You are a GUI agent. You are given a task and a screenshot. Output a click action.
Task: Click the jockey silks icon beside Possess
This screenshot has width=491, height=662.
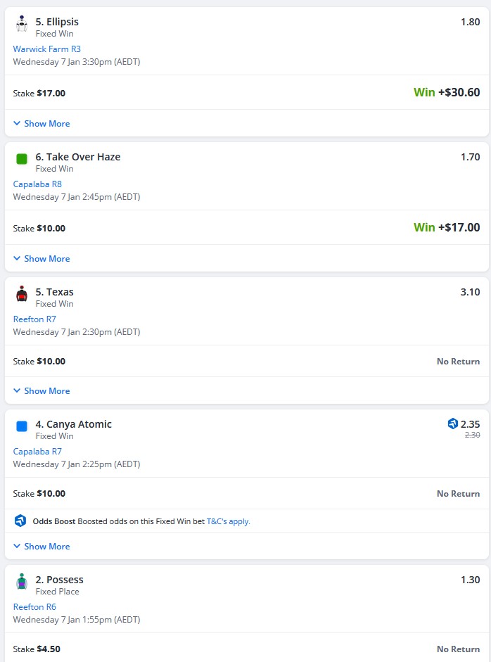(x=22, y=582)
